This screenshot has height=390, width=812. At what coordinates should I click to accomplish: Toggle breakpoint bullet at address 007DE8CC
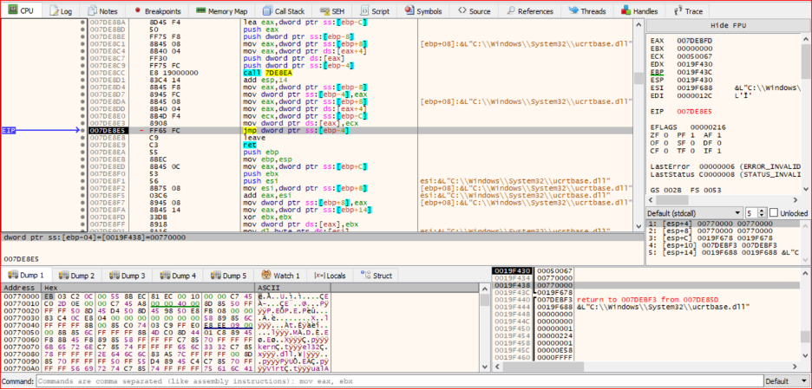[82, 74]
